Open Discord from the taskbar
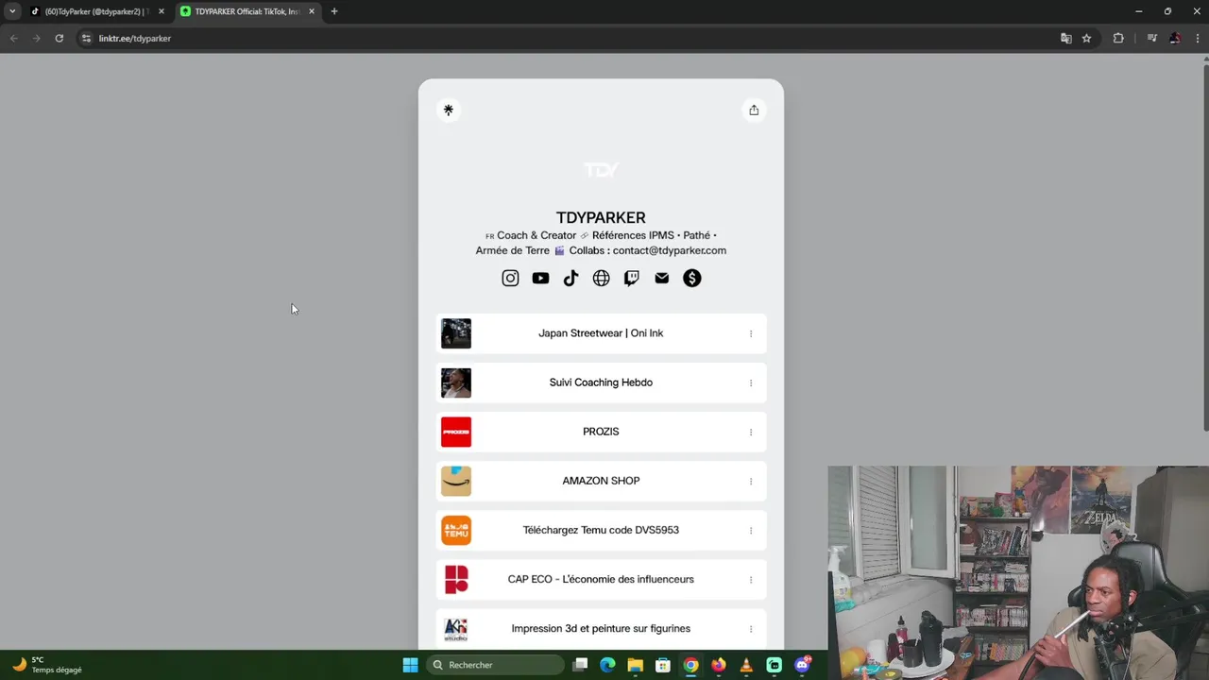The height and width of the screenshot is (680, 1209). pos(802,665)
